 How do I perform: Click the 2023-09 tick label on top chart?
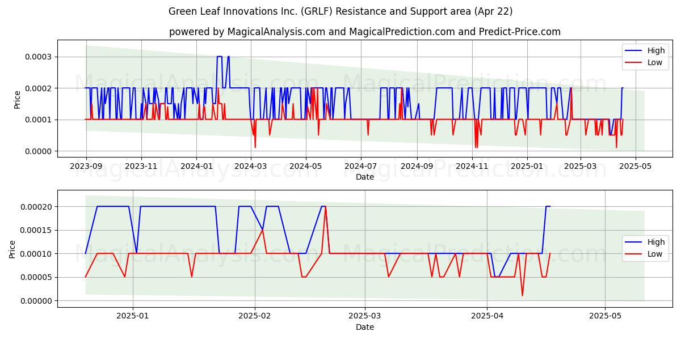click(x=86, y=167)
